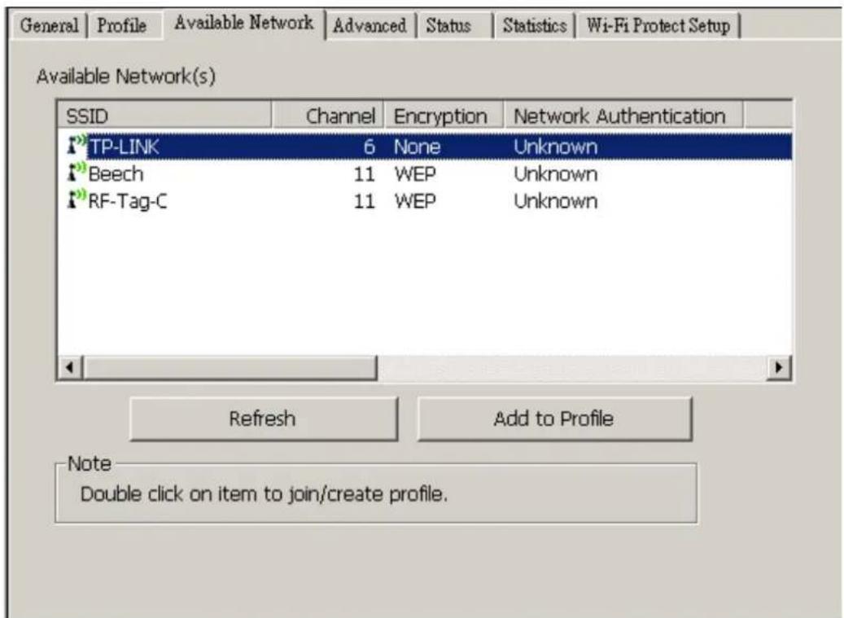
Task: Click the horizontal scrollbar thumb
Action: [x=230, y=368]
